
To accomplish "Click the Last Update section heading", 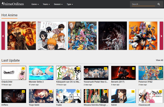I will [11, 61].
